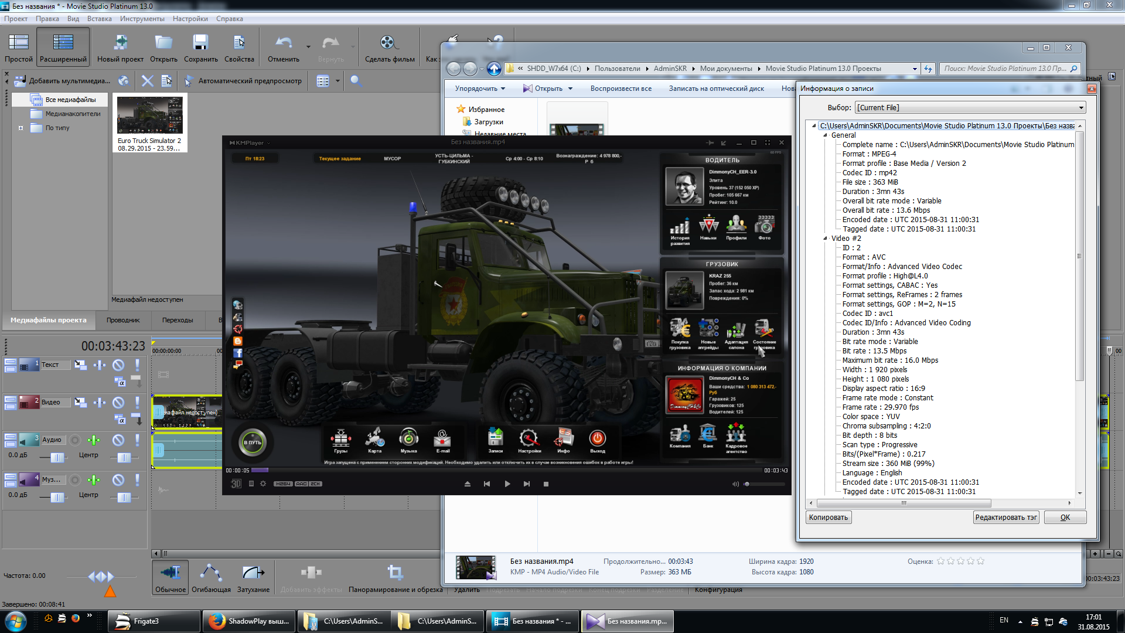Click Добавить мультимедиа icon in media panel

pyautogui.click(x=21, y=81)
